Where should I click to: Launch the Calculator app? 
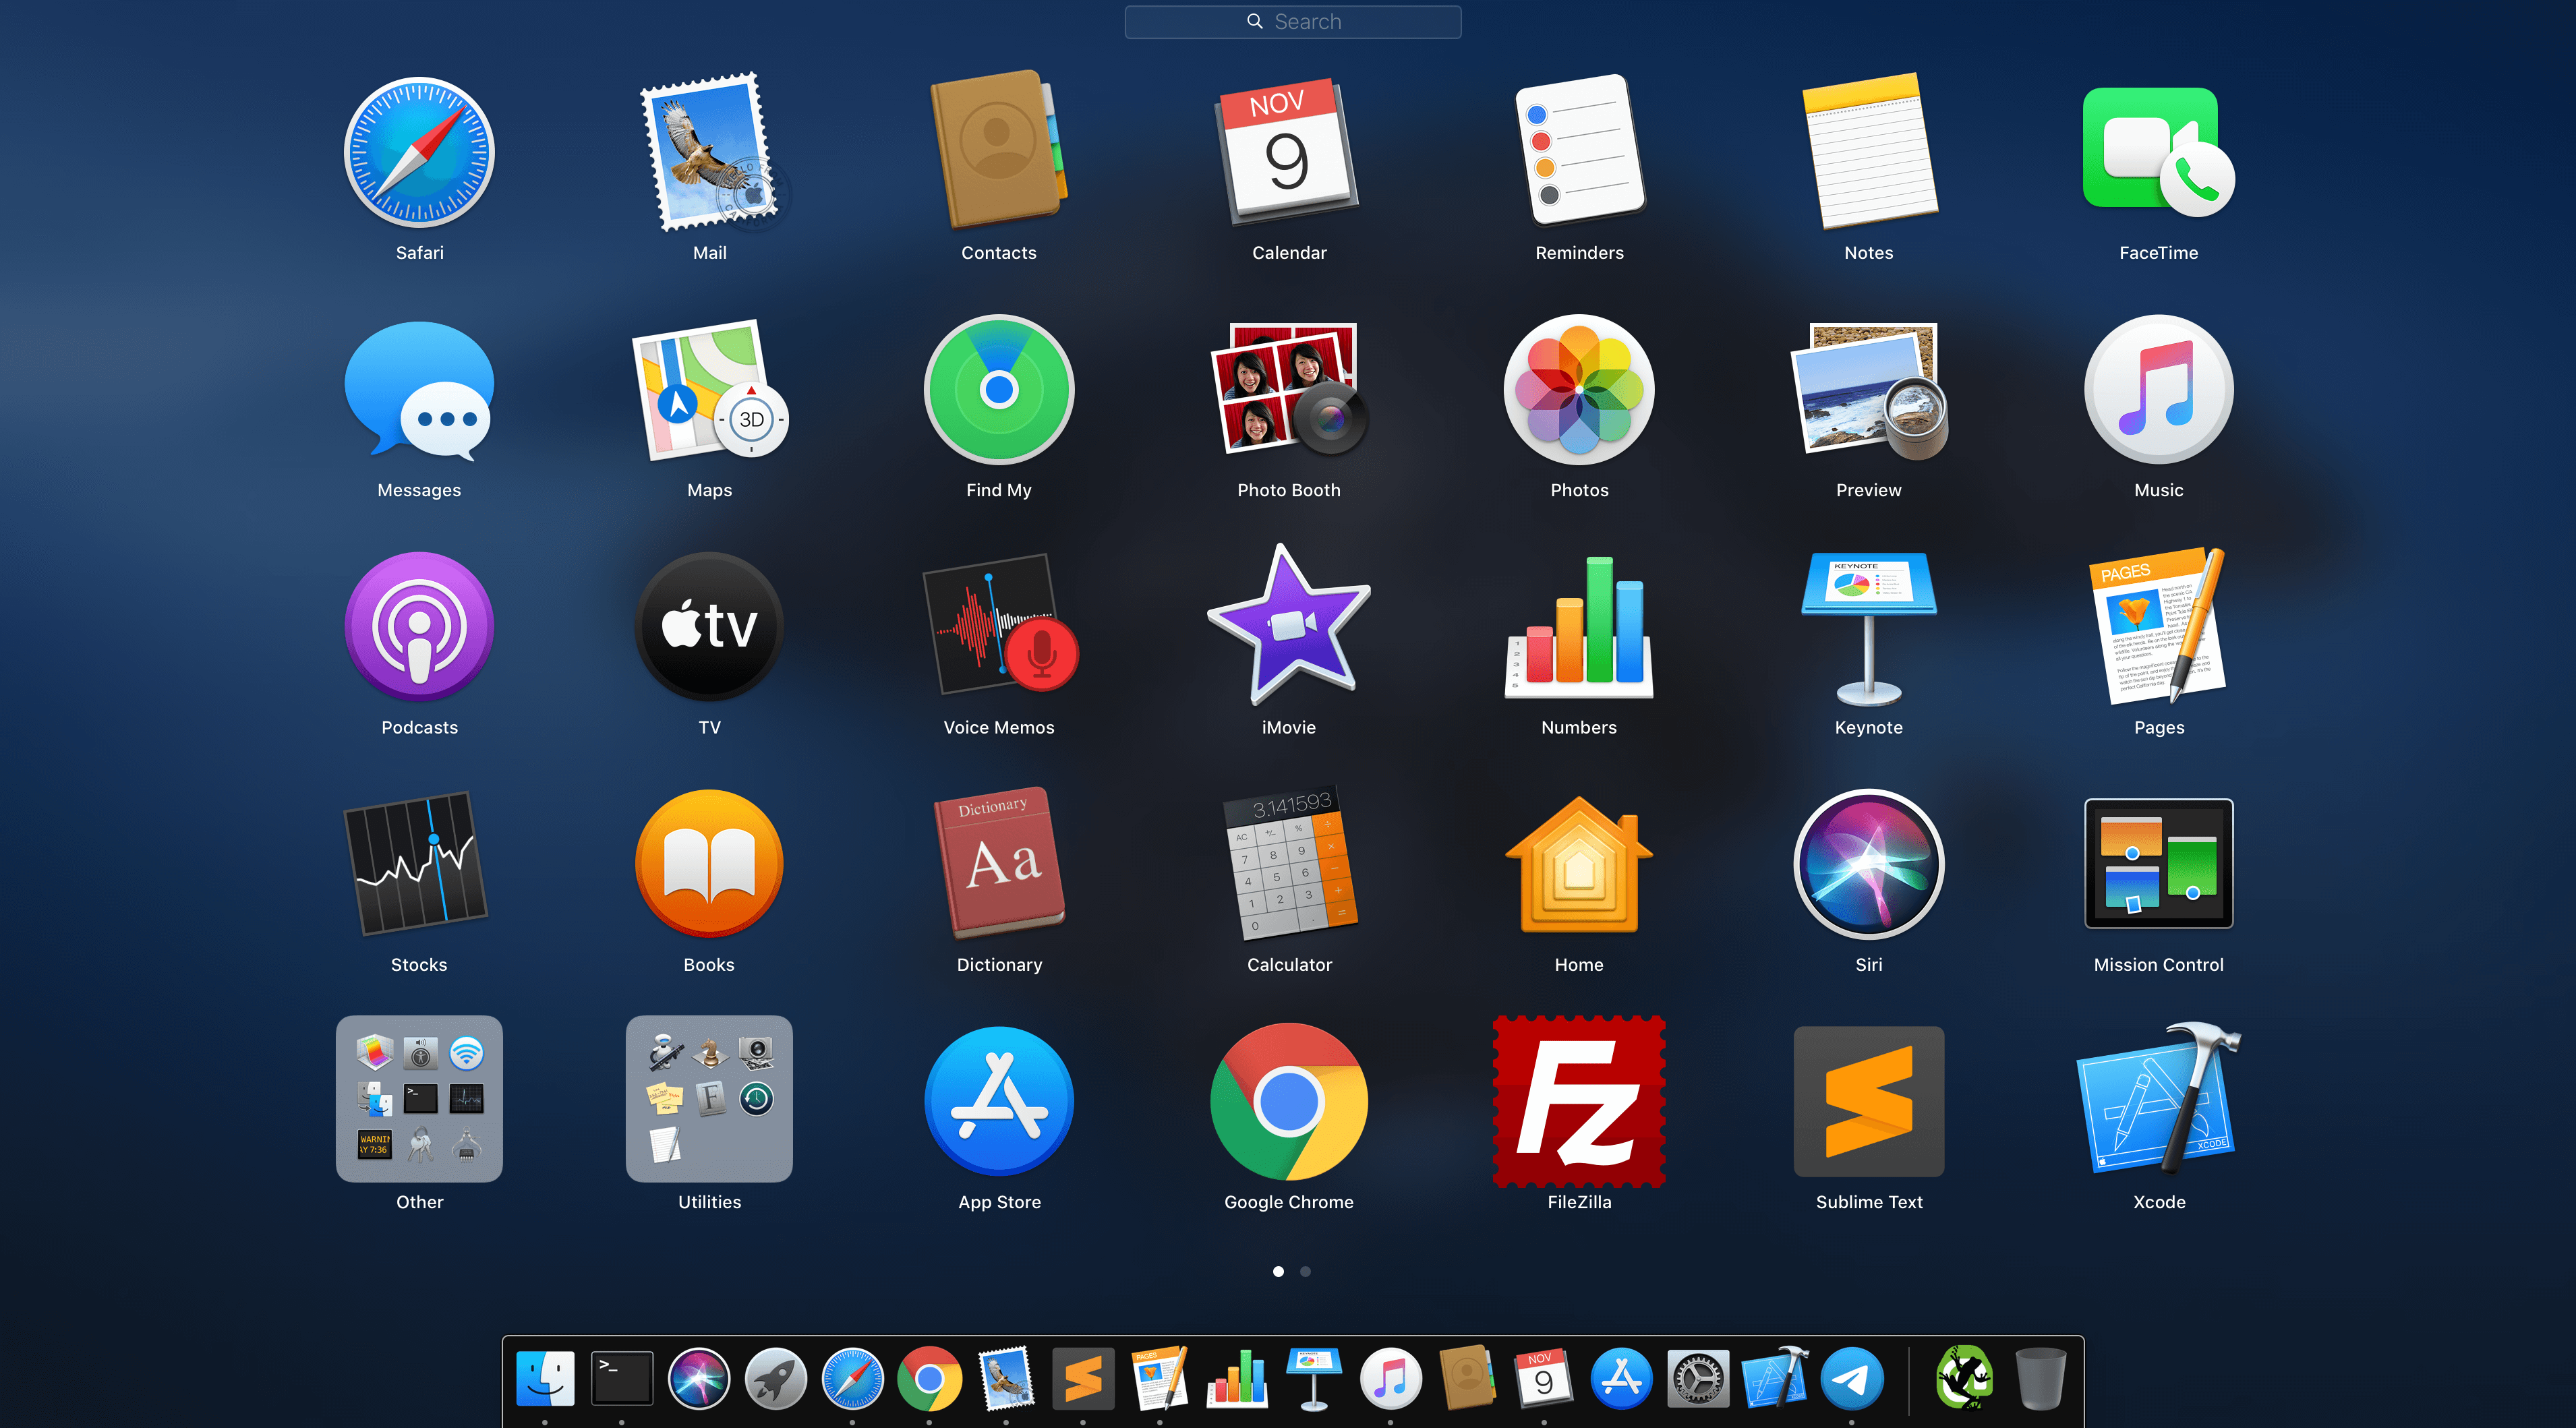click(x=1289, y=863)
